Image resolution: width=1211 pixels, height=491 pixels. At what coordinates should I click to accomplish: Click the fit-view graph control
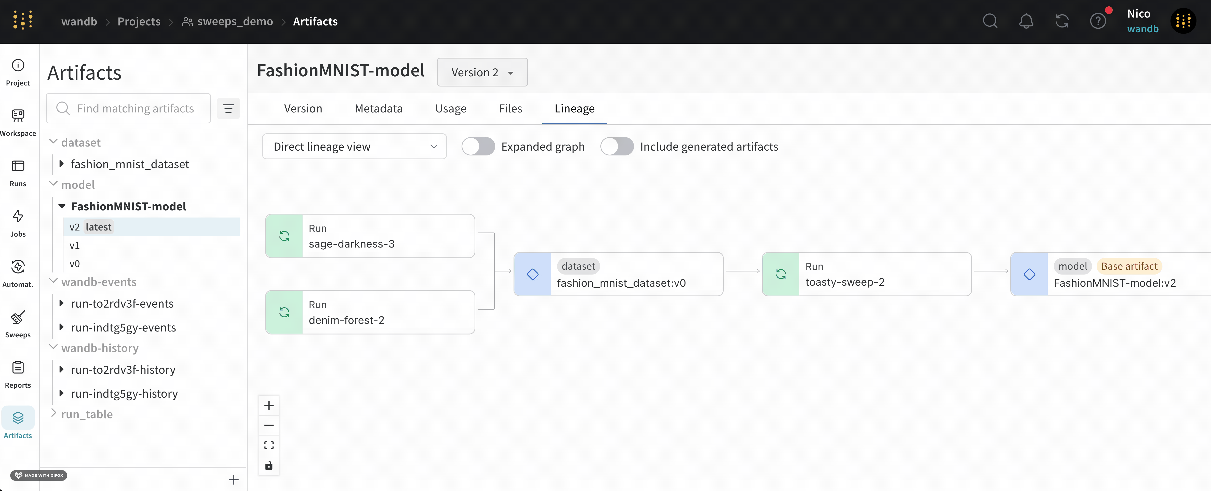[269, 445]
